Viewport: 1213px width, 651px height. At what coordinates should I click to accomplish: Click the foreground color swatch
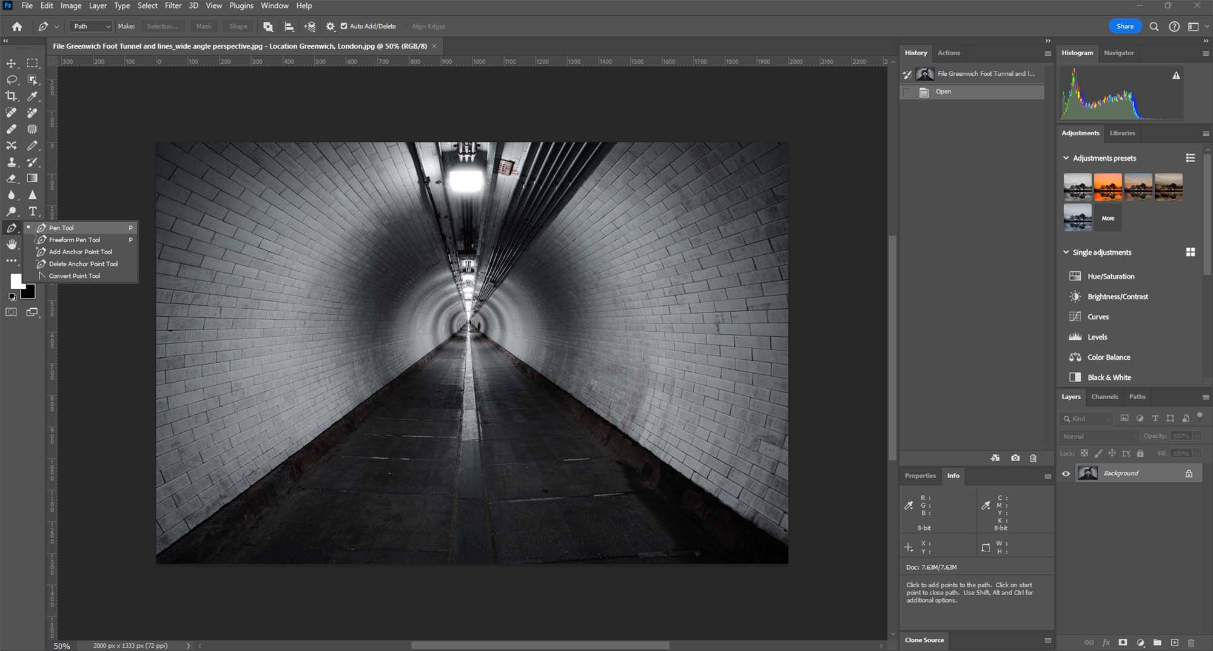(17, 280)
